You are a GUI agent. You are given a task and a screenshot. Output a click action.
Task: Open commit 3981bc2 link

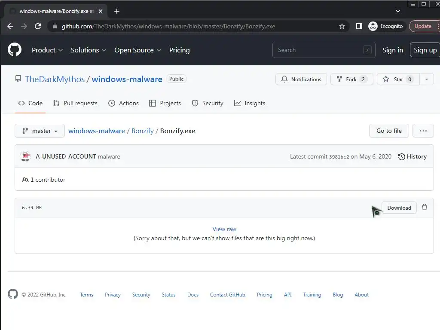click(339, 157)
